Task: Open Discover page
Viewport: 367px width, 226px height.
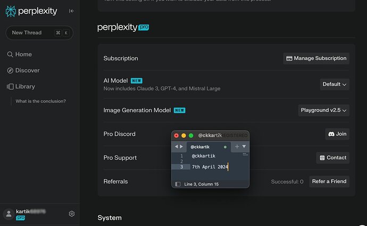Action: [23, 70]
